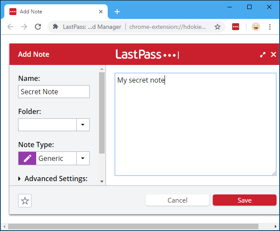This screenshot has width=280, height=231.
Task: Open a new browser tab
Action: point(117,12)
